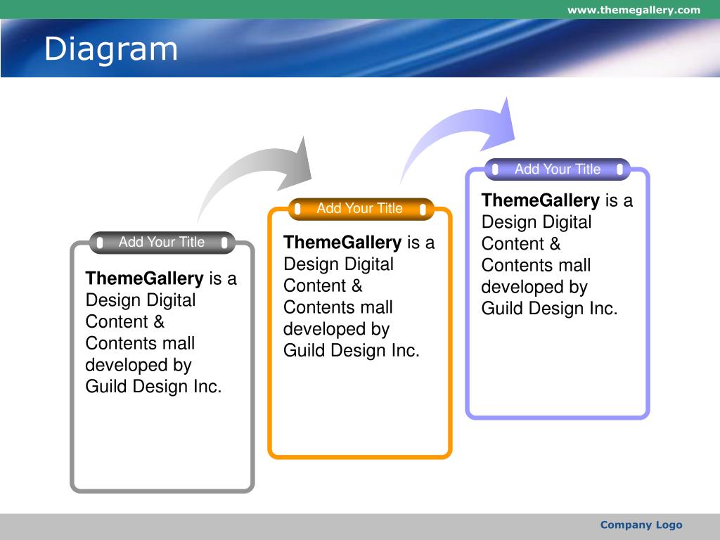The image size is (720, 540).
Task: Click Guild Design Inc. in orange box
Action: 352,351
